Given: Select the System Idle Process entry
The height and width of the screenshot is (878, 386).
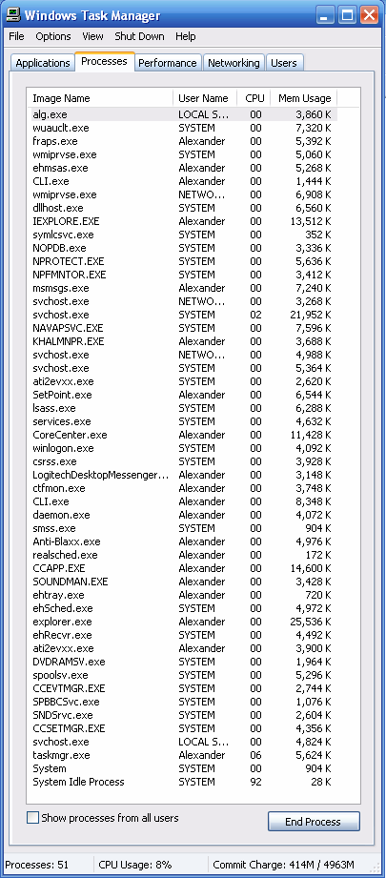Looking at the screenshot, I should pos(182,782).
